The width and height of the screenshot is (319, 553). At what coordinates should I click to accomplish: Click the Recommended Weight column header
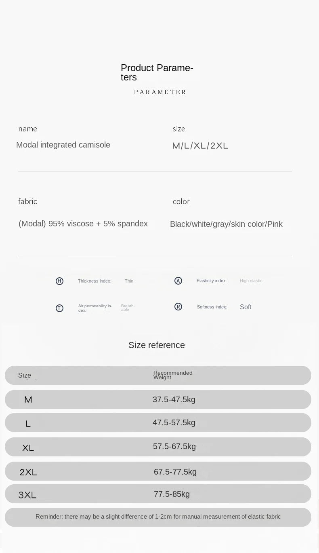coord(173,375)
